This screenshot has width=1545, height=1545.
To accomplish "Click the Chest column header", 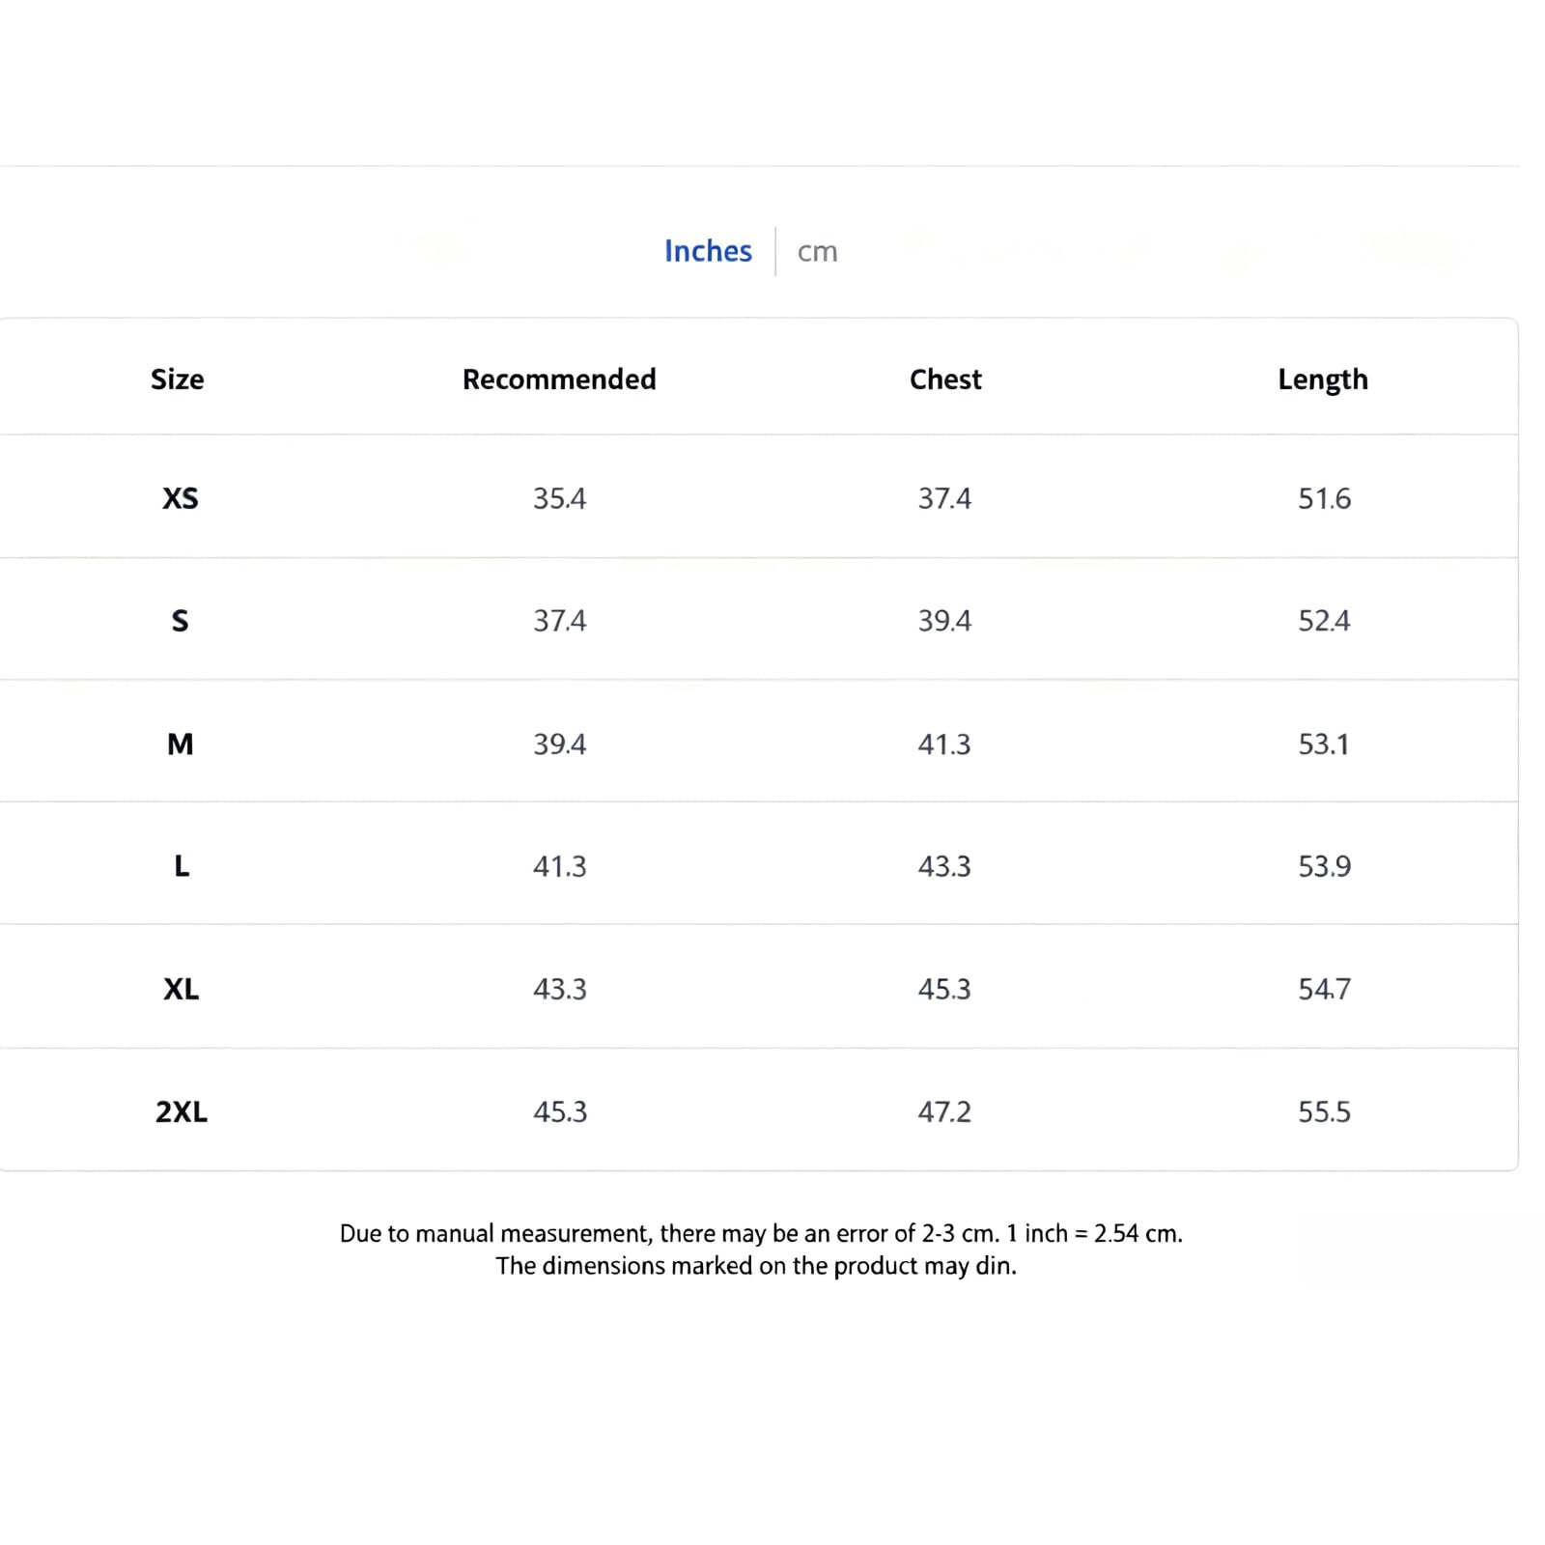I will coord(945,379).
